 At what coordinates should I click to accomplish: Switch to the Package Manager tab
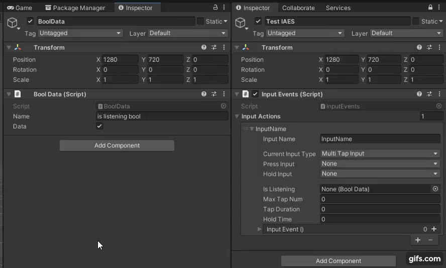tap(75, 8)
